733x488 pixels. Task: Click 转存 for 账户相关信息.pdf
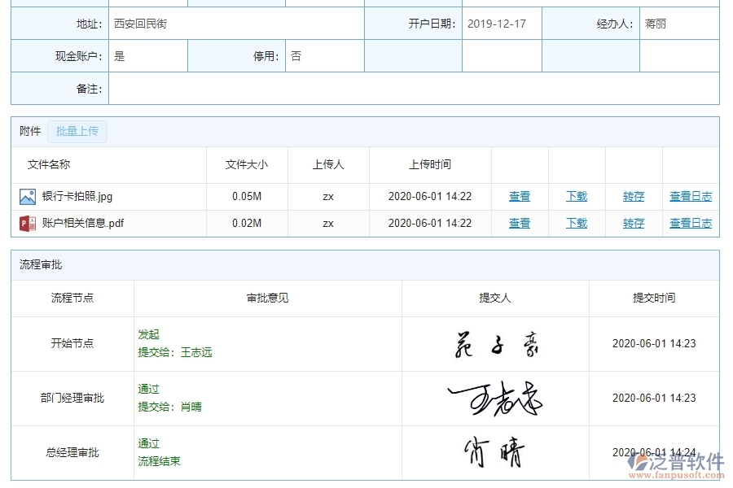pyautogui.click(x=633, y=223)
